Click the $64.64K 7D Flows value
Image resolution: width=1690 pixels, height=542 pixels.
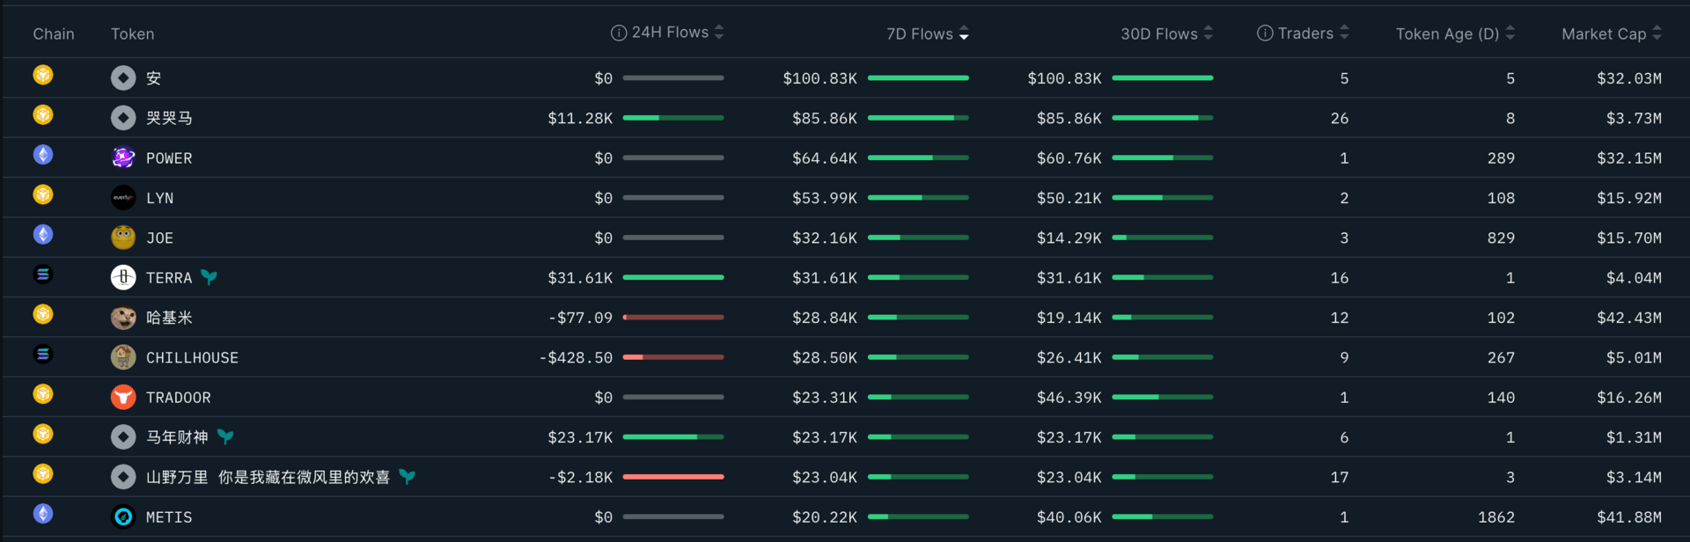[x=825, y=158]
